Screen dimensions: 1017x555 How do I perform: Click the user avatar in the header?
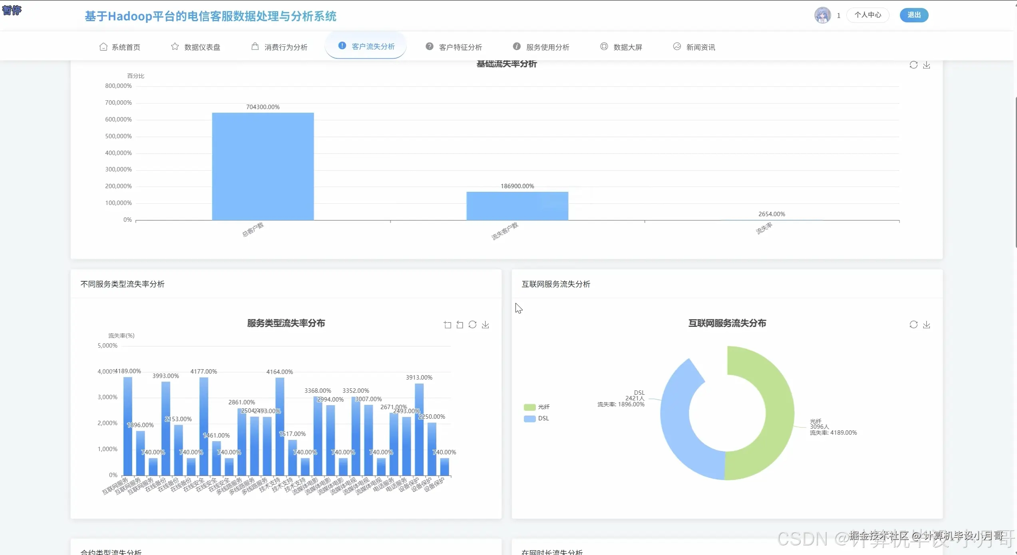click(x=822, y=15)
